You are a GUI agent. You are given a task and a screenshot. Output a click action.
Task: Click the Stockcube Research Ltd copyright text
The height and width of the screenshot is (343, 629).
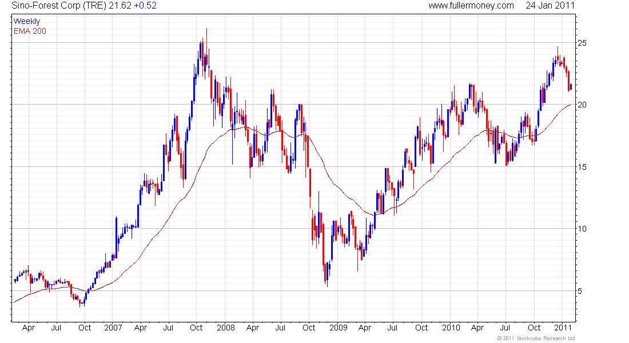(x=536, y=338)
